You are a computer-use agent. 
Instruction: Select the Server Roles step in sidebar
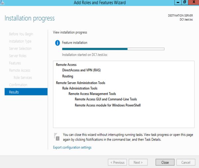[18, 56]
